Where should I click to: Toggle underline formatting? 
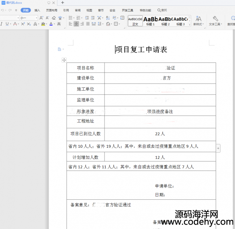click(7, 24)
